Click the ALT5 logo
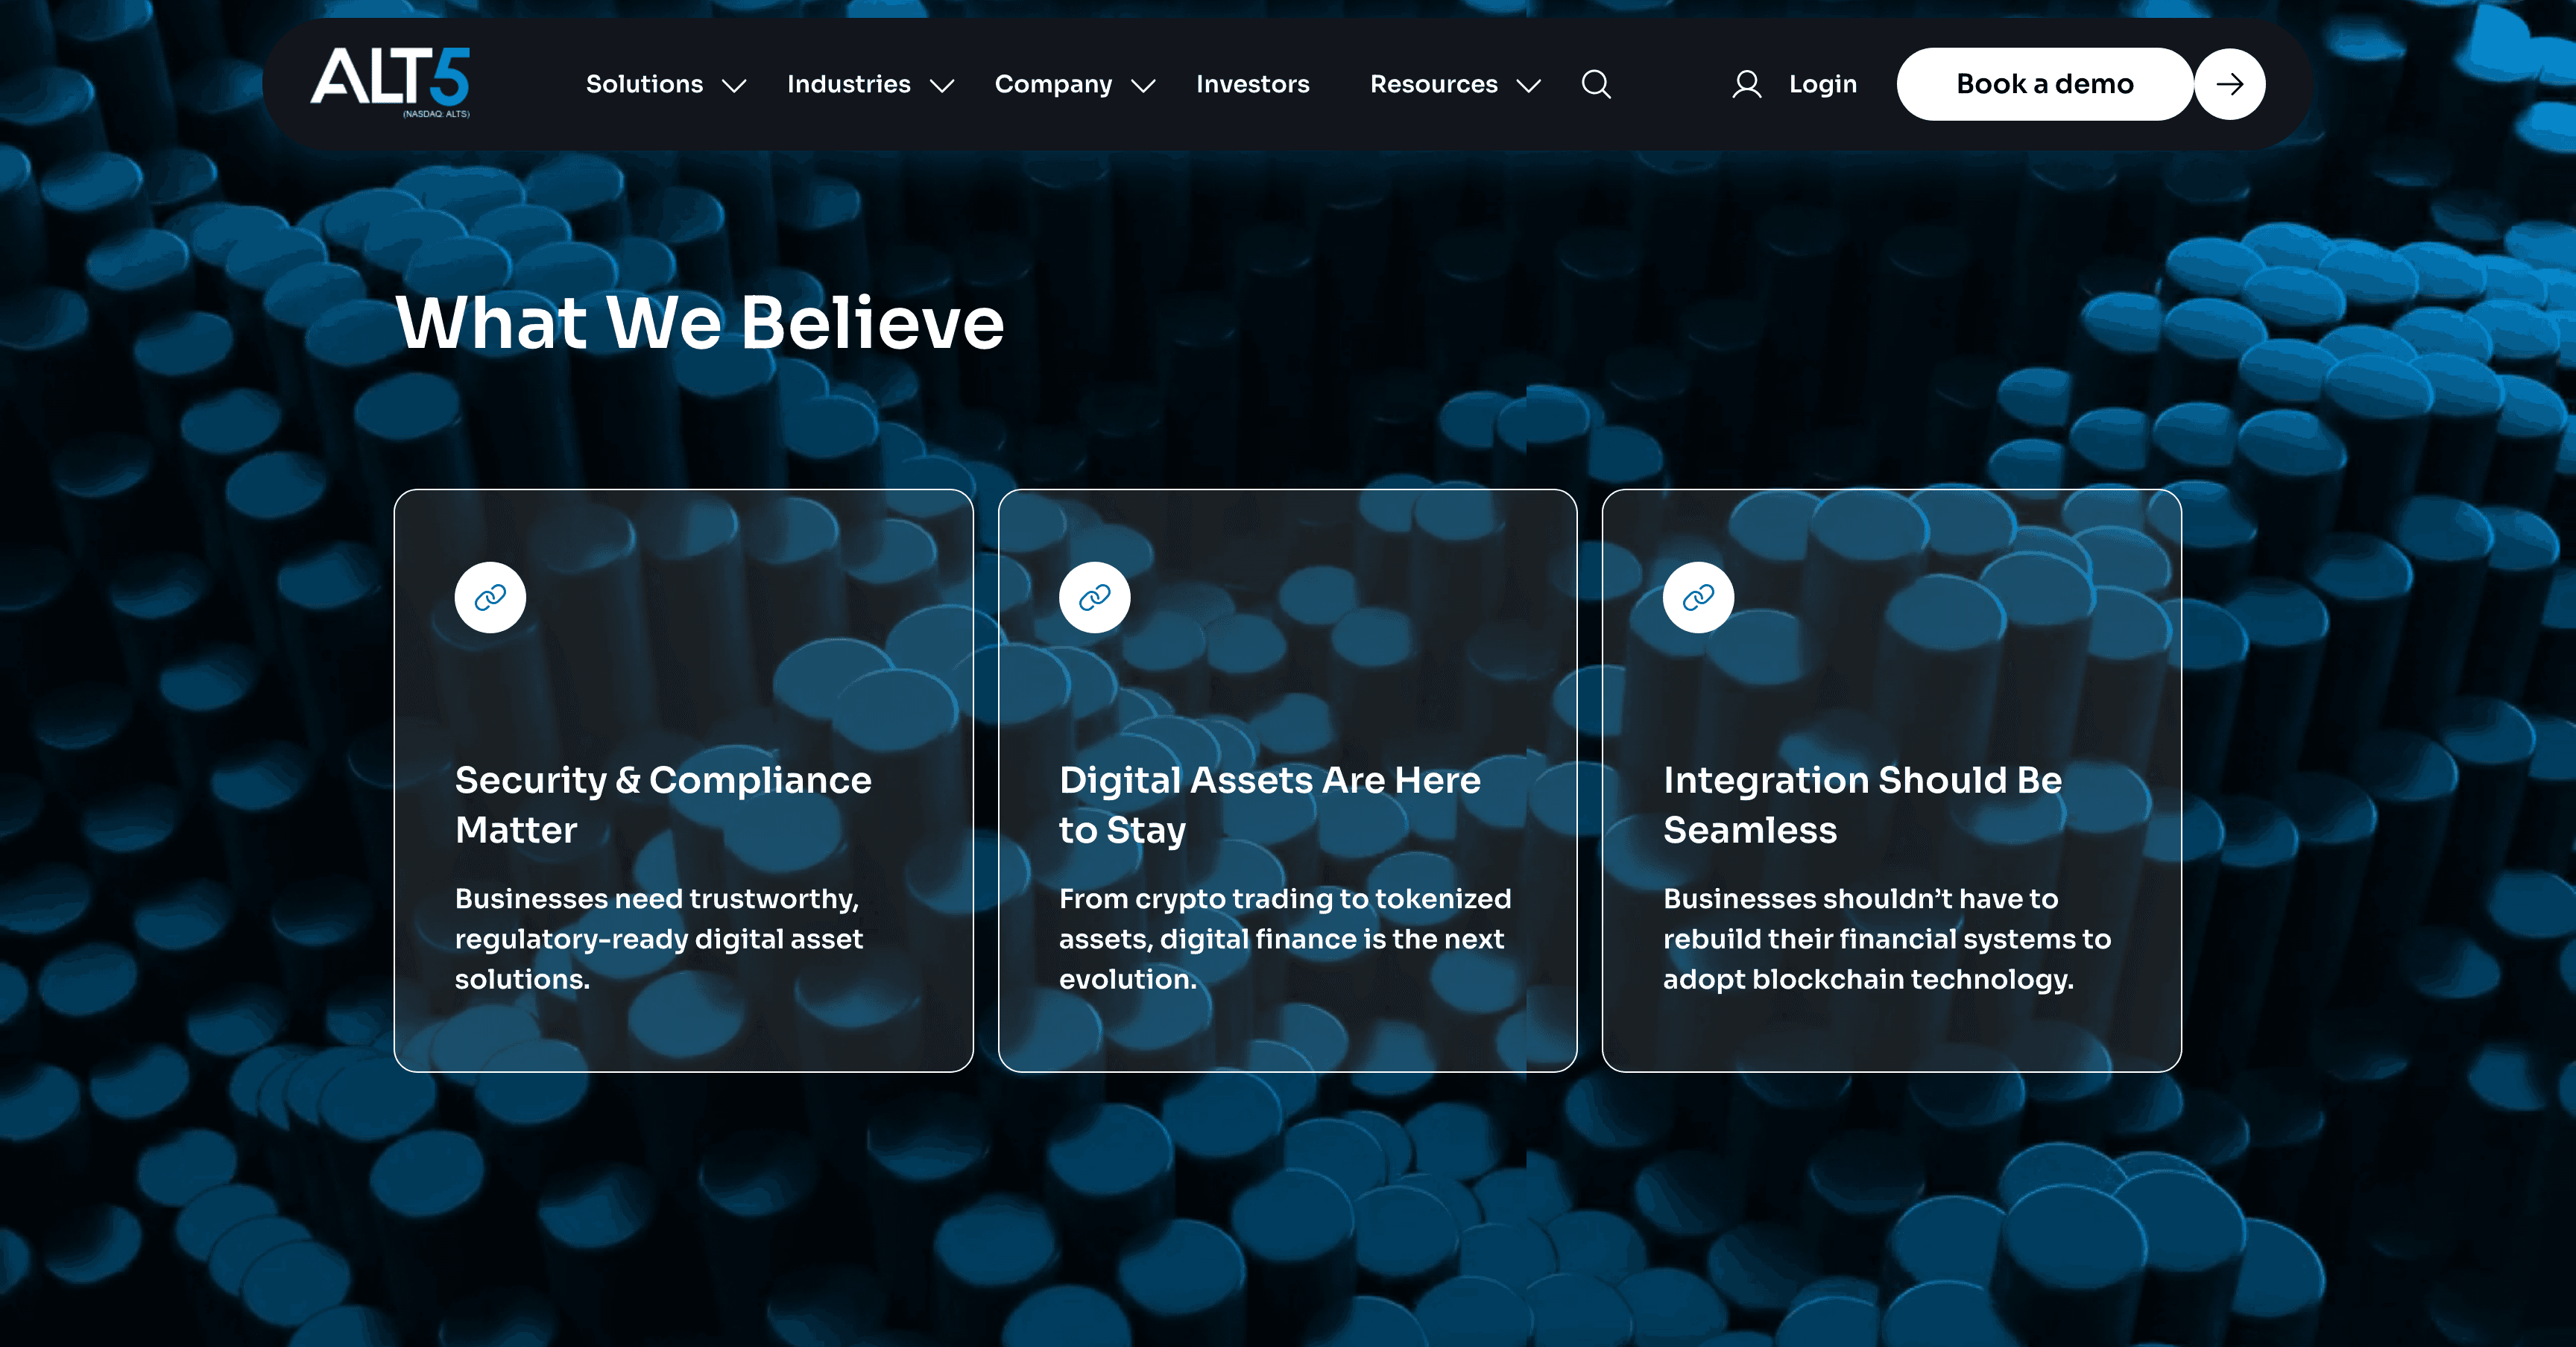Viewport: 2576px width, 1347px height. 390,80
